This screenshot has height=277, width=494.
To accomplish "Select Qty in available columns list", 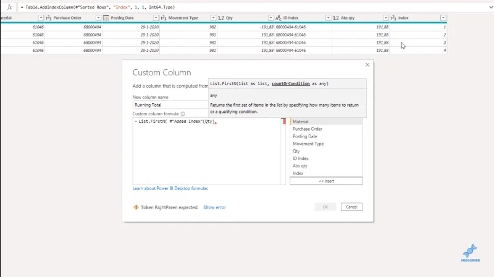I will click(326, 151).
